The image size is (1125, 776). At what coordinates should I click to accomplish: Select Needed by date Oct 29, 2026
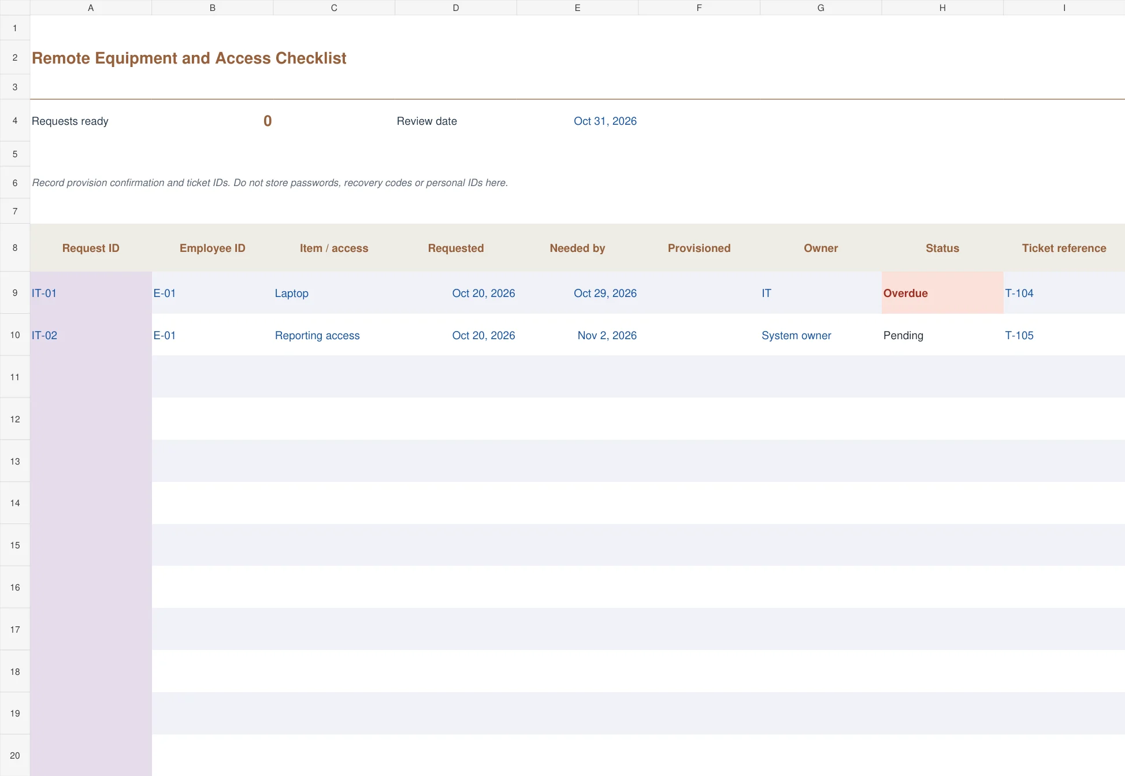coord(577,293)
